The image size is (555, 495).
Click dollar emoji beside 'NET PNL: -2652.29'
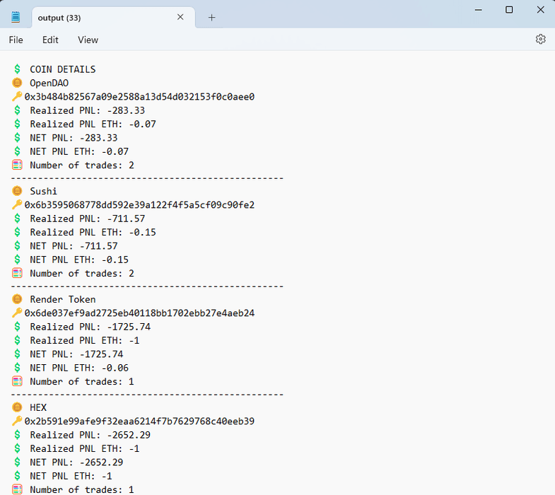click(x=17, y=462)
